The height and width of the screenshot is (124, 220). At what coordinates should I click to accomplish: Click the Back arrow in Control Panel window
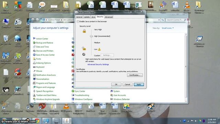point(33,20)
